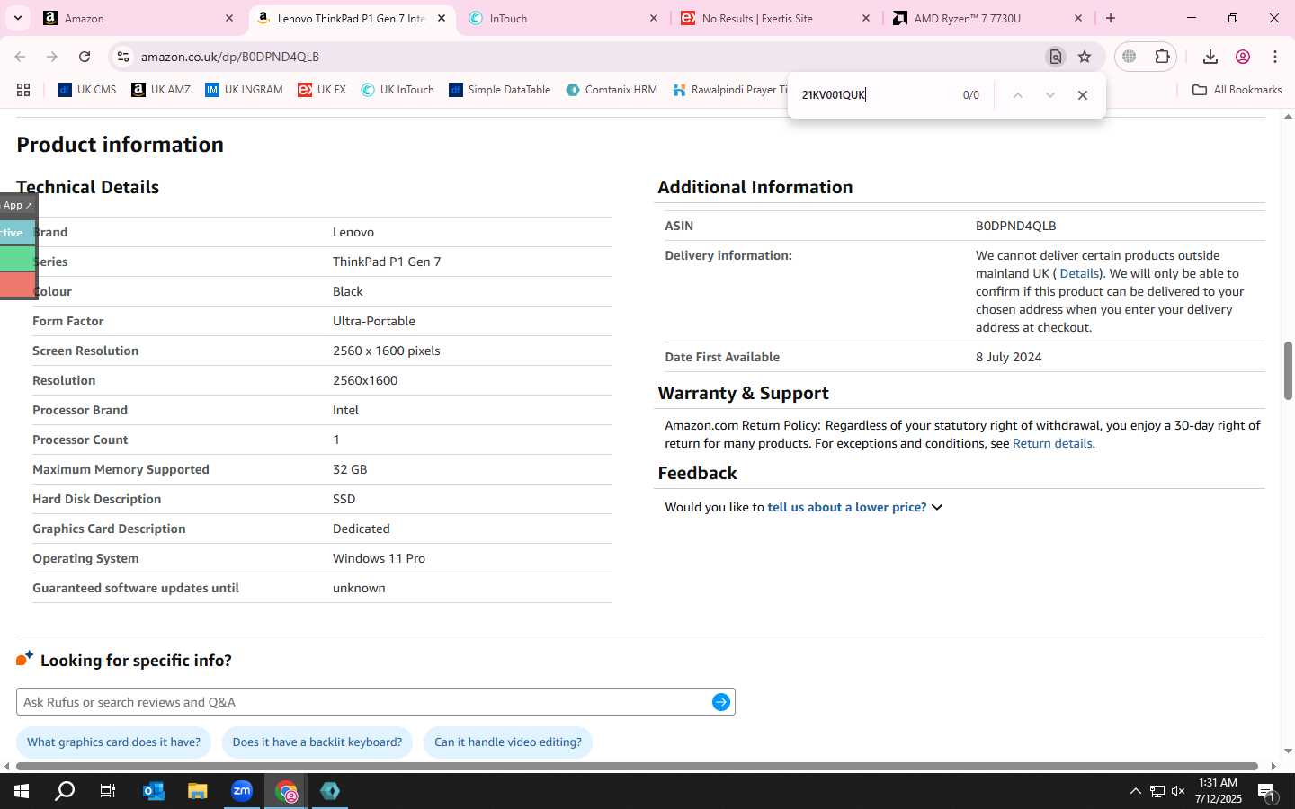The width and height of the screenshot is (1295, 809).
Task: Close the find-in-page bar
Action: click(x=1083, y=95)
